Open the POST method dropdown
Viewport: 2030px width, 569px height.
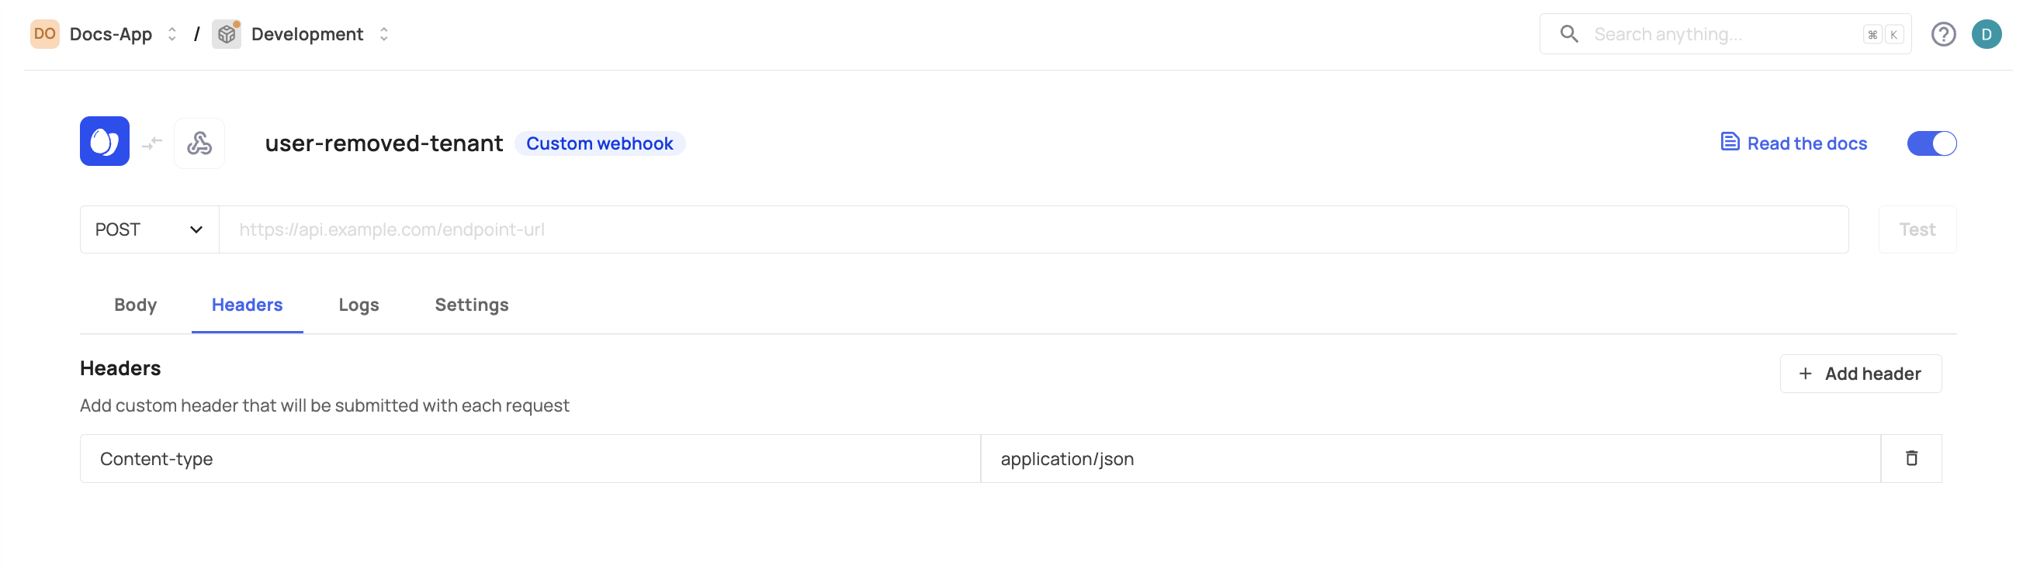point(149,229)
